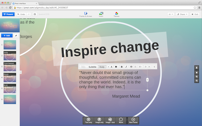Select overview thumbnail at top of sidebar

[x=10, y=25]
